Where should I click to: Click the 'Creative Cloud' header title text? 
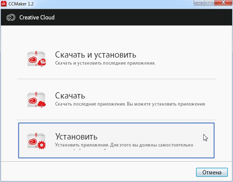coord(37,17)
